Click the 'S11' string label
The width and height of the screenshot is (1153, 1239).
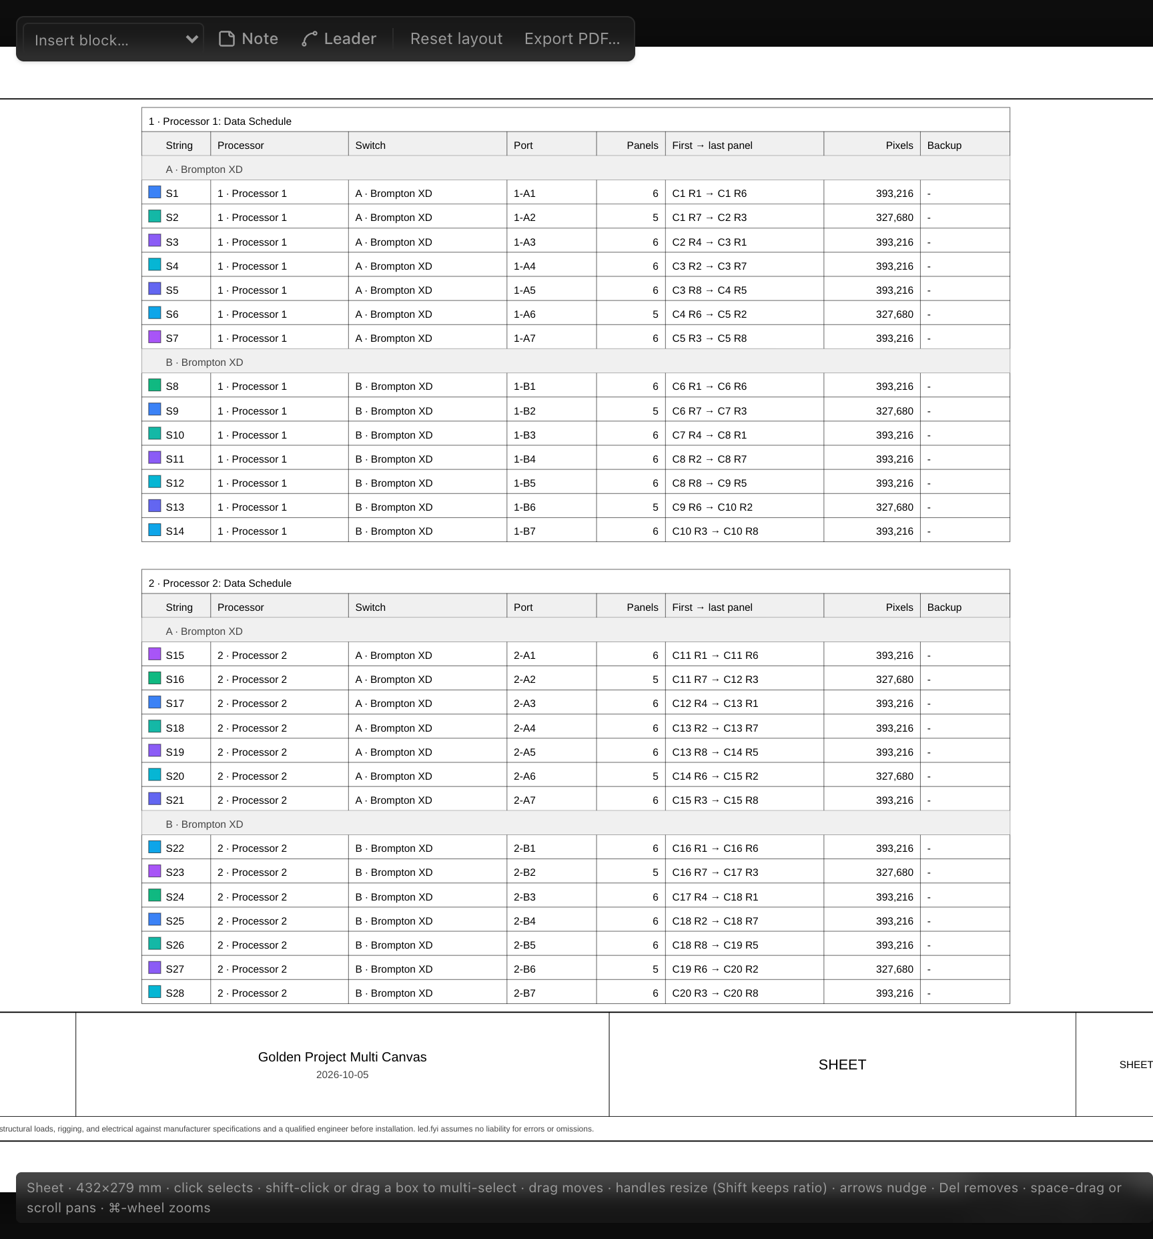(175, 459)
